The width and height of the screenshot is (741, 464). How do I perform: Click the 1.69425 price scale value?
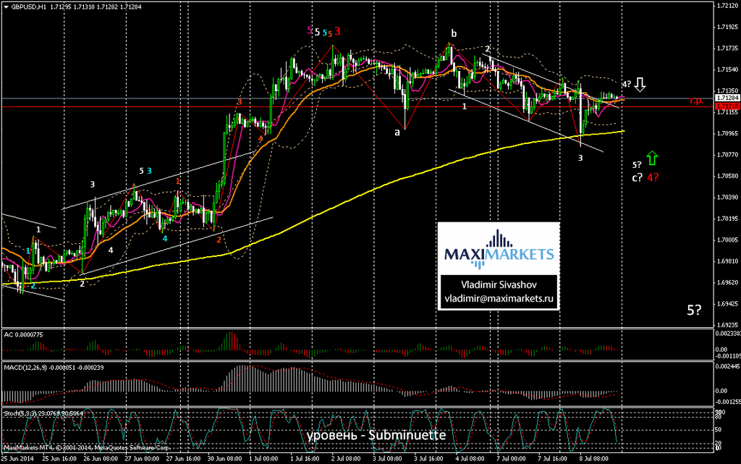728,303
